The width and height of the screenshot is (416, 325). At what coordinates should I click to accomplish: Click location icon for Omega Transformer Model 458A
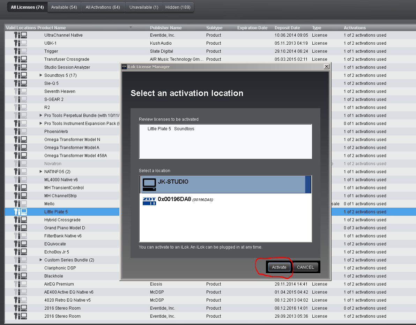coord(21,155)
